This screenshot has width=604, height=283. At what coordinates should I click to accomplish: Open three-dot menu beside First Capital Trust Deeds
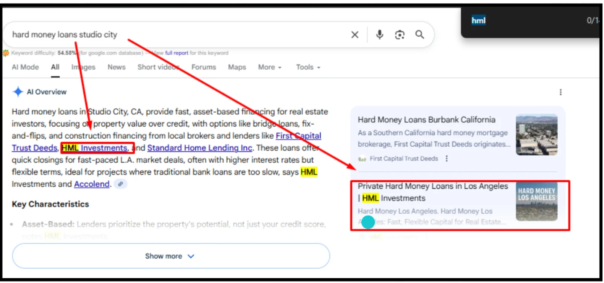point(447,159)
